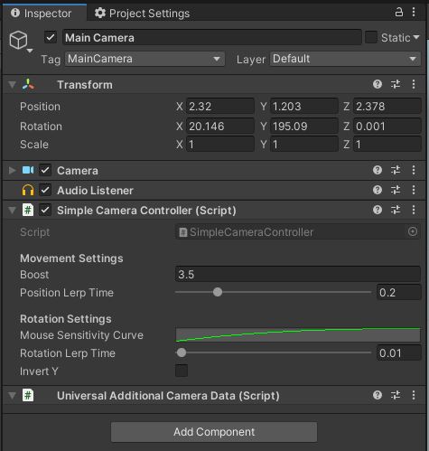Switch to the Inspector tab
Screen dimensions: 429x451
coord(44,13)
